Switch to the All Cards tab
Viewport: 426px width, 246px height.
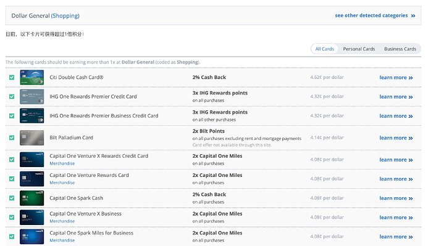[324, 49]
